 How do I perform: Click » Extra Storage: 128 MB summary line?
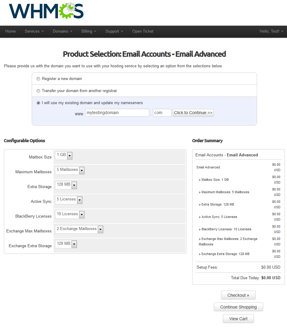click(216, 205)
